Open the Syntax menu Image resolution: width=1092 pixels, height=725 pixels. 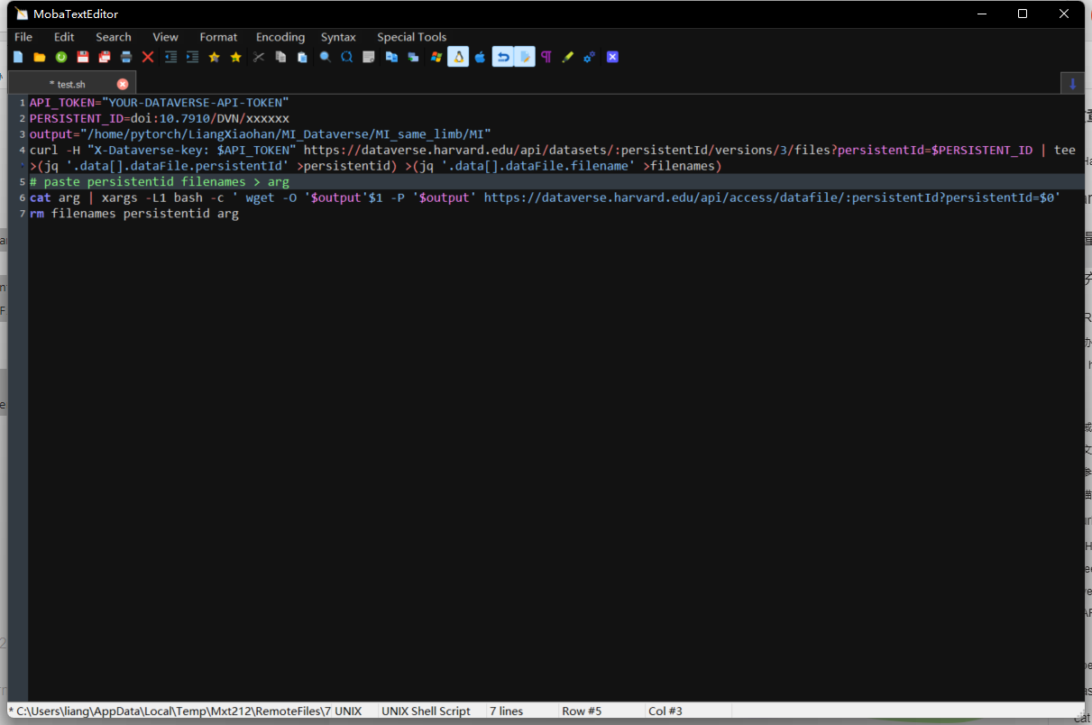pos(338,37)
